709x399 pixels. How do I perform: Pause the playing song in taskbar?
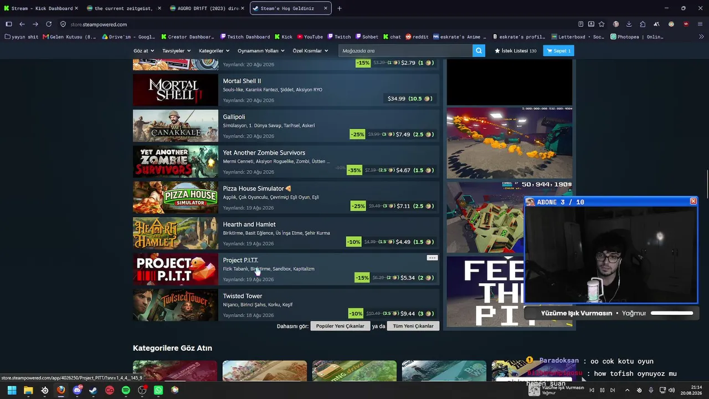602,390
